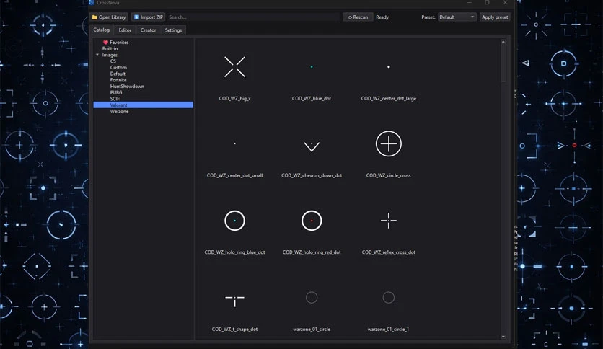Select the COD_WZ_reflex_cross_dot crosshair
This screenshot has width=603, height=349.
(388, 221)
